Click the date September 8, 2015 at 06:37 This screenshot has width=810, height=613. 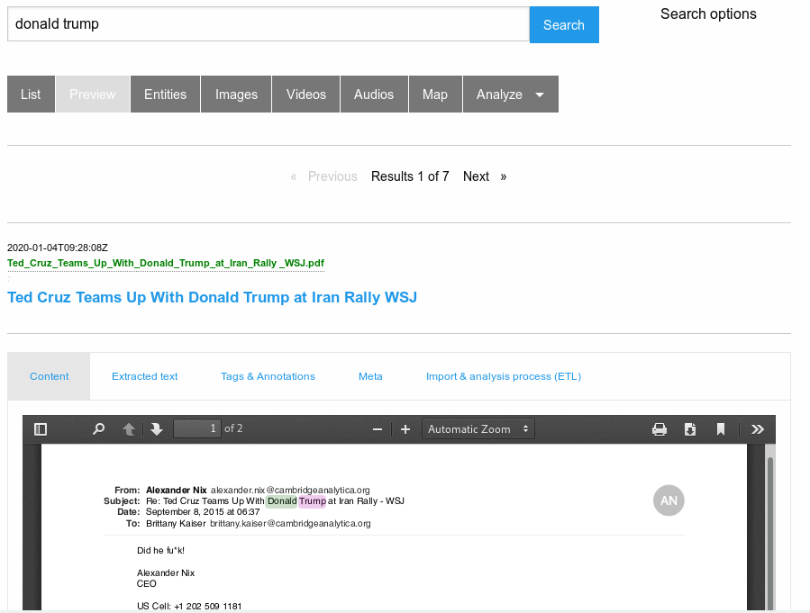click(203, 512)
